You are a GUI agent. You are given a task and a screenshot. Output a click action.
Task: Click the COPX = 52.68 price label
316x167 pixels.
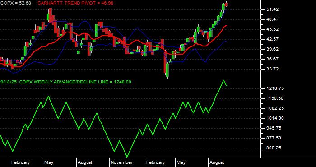(x=15, y=3)
